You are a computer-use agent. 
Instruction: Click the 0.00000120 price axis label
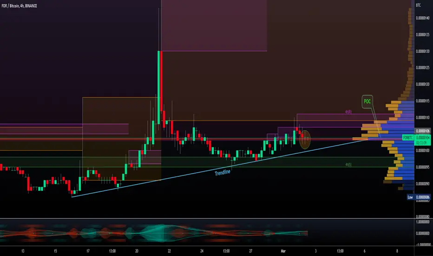coord(423,84)
